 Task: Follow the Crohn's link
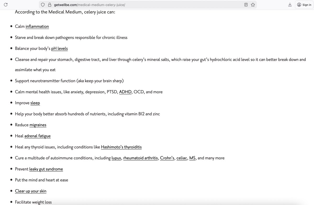click(167, 158)
